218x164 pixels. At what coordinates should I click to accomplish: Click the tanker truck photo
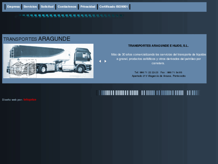point(48,61)
